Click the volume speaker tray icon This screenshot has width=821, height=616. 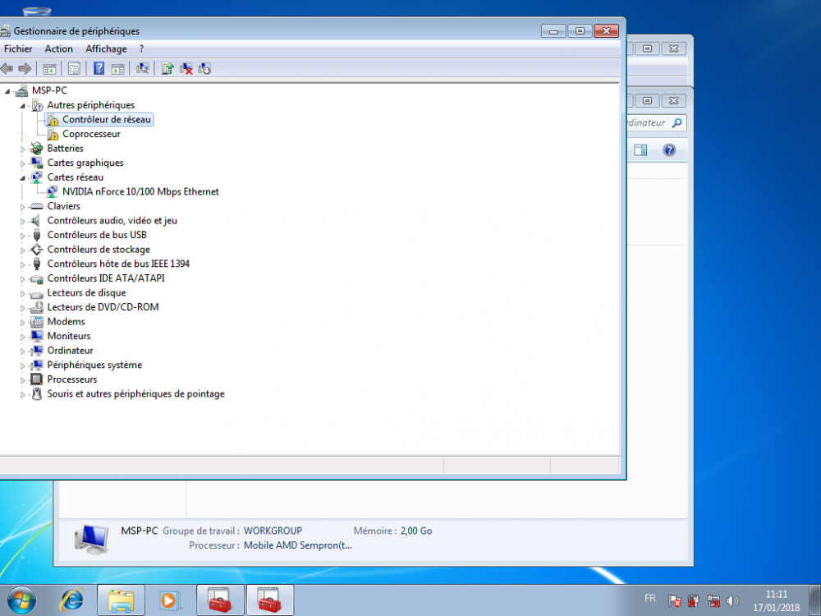point(732,601)
